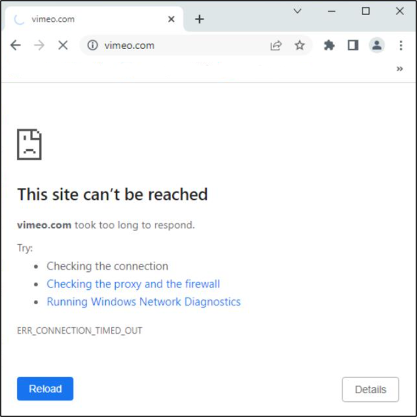Open the tab search dropdown
This screenshot has height=417, width=417.
[x=297, y=11]
